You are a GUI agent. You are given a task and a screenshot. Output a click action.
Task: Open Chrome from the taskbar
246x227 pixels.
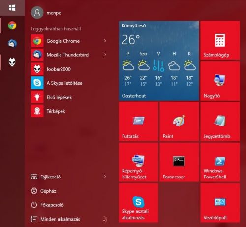(x=12, y=25)
